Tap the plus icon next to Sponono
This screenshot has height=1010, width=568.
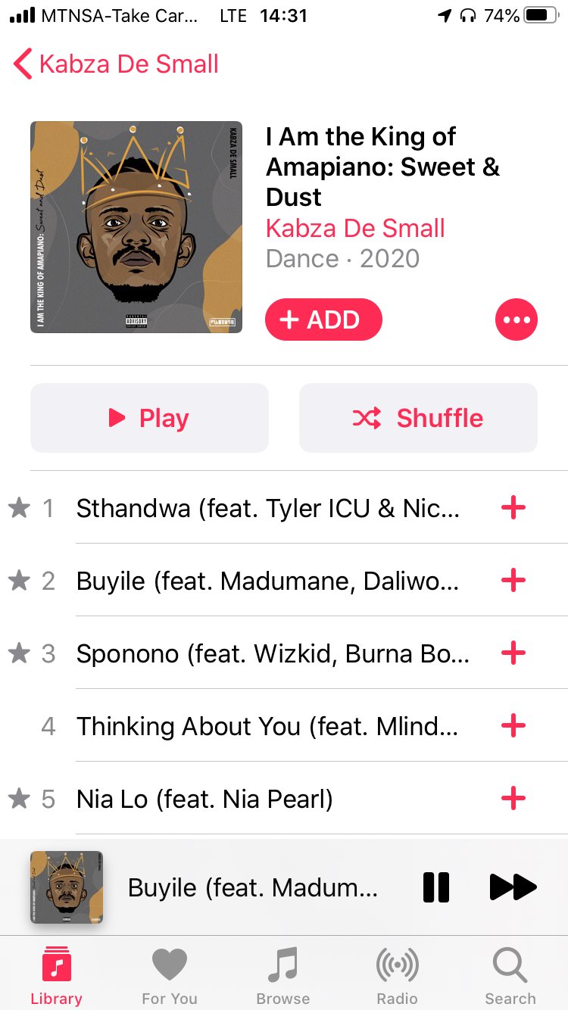click(513, 653)
